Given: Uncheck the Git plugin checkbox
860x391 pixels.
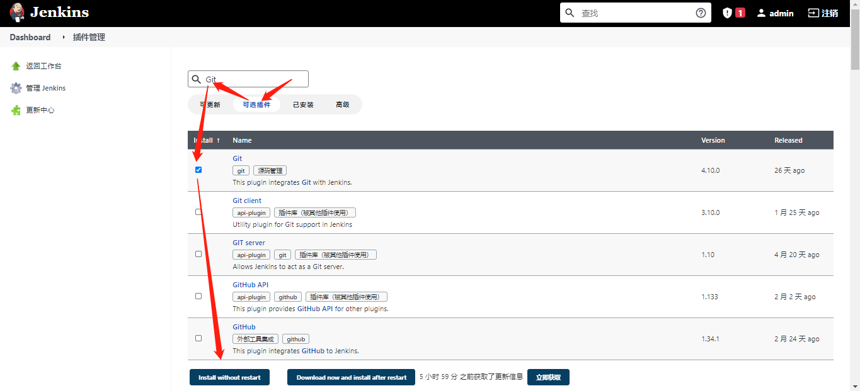Looking at the screenshot, I should (x=198, y=170).
